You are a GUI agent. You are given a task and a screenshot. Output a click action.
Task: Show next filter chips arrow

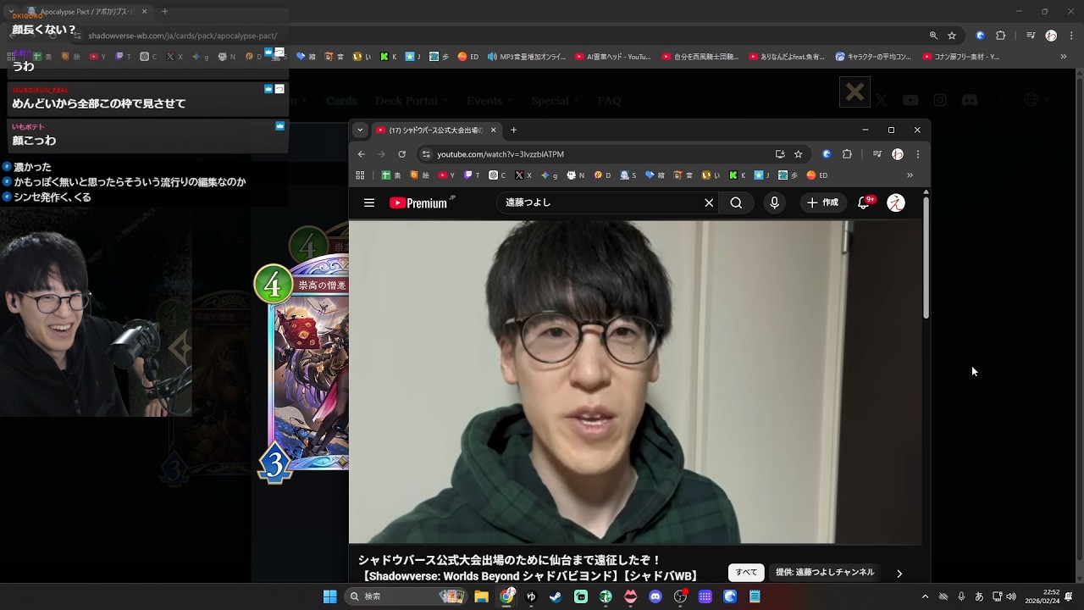click(x=899, y=574)
